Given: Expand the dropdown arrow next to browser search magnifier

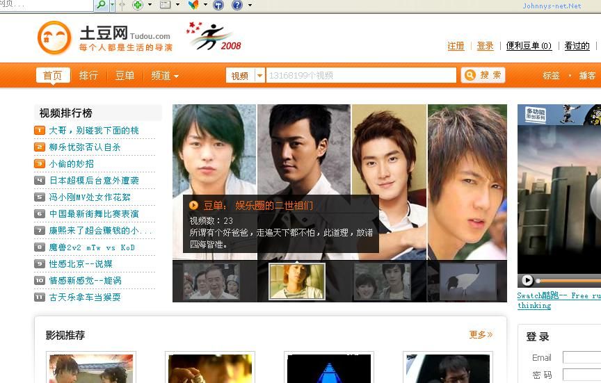Looking at the screenshot, I should tap(113, 5).
